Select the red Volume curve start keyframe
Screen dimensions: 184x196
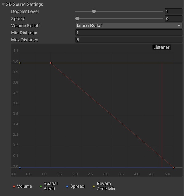coord(51,63)
